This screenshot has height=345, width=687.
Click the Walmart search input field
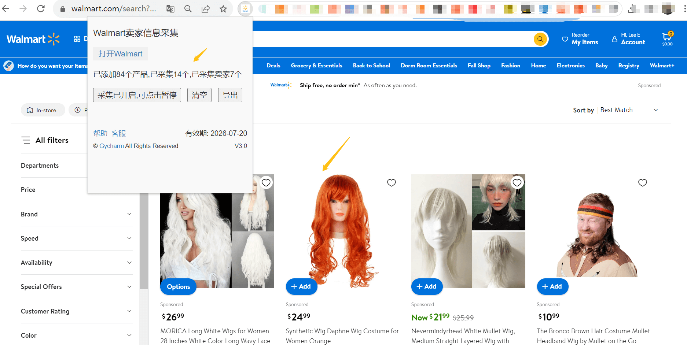point(392,39)
